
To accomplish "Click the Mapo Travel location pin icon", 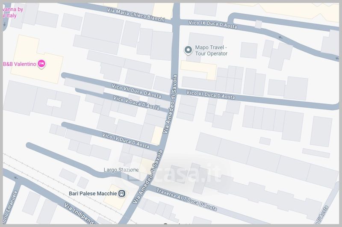I will [188, 50].
